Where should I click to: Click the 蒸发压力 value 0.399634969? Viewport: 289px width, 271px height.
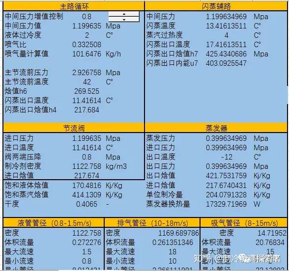point(226,138)
